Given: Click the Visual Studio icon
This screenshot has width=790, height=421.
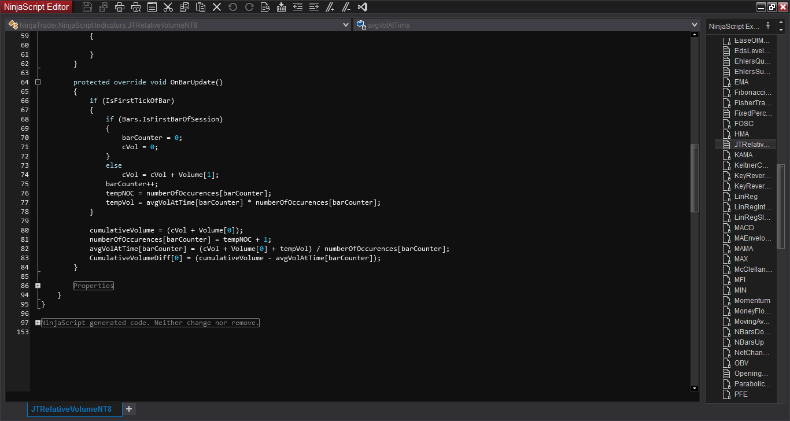Looking at the screenshot, I should point(363,7).
